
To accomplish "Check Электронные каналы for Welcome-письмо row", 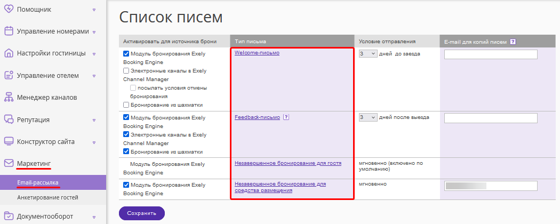I will coord(126,71).
